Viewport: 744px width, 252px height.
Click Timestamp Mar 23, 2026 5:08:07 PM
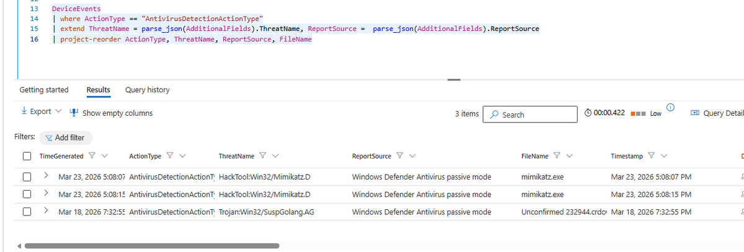coord(651,176)
